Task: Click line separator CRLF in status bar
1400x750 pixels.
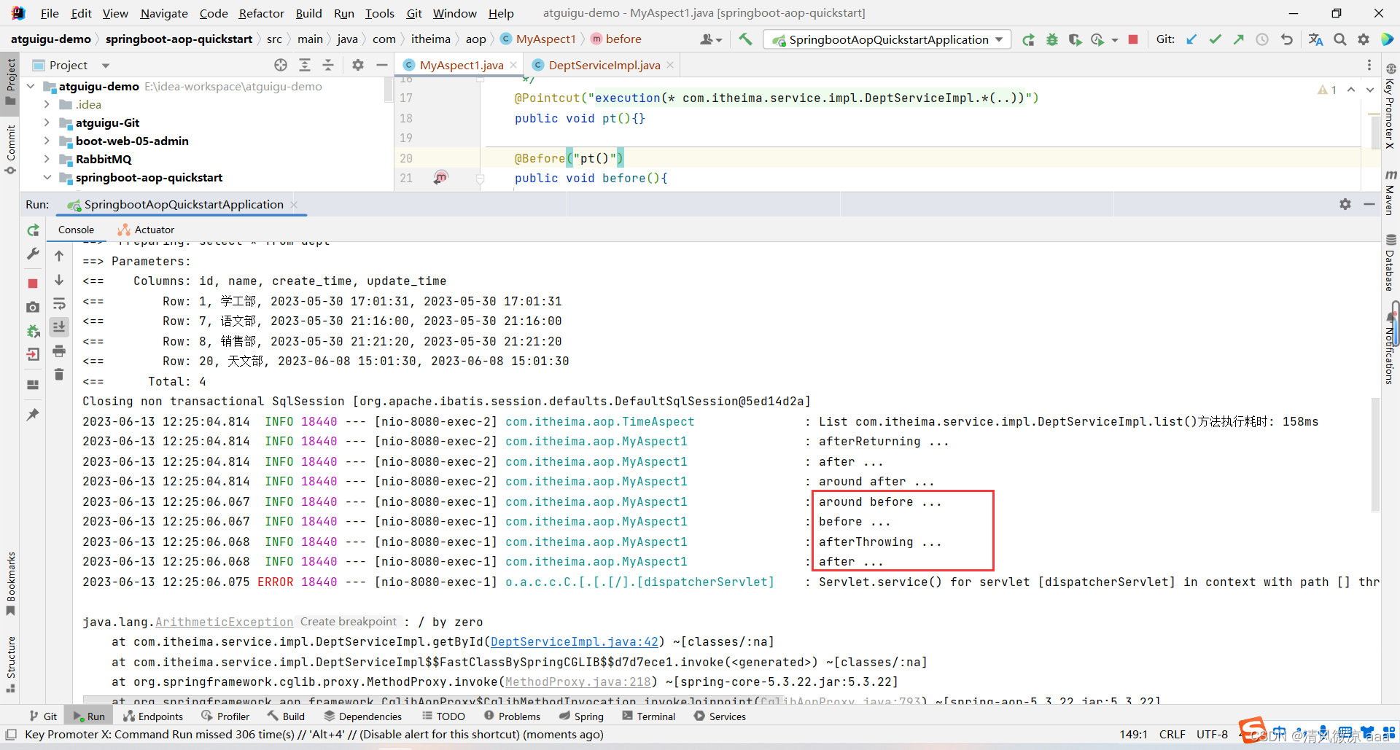Action: click(x=1172, y=735)
